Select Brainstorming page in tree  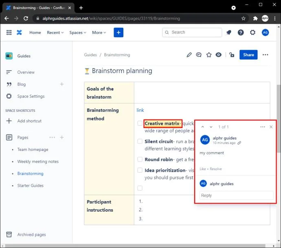(30, 173)
